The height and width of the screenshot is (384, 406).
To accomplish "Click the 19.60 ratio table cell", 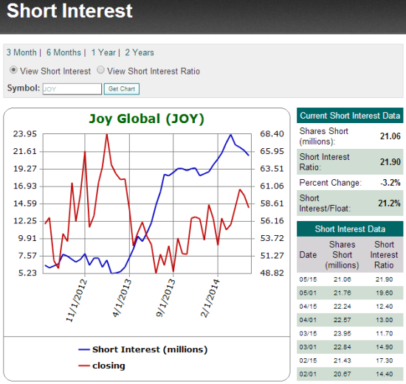I will 385,293.
